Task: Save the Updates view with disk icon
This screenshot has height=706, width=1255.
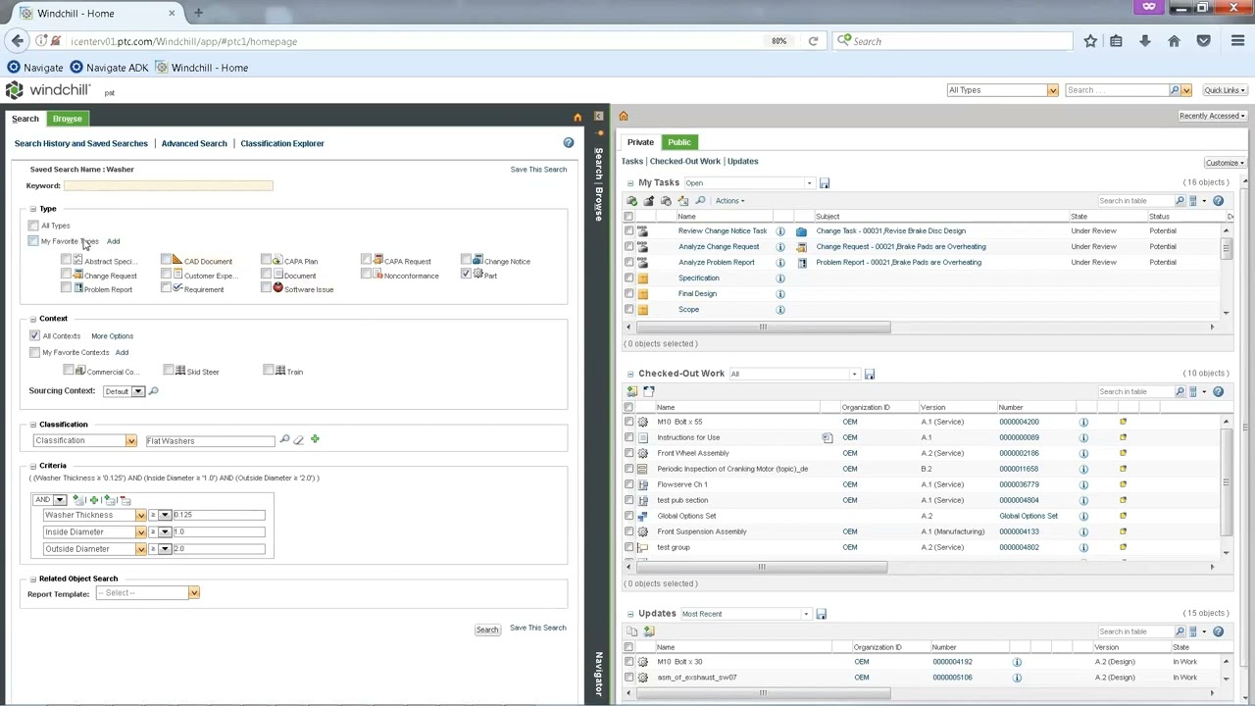Action: (x=822, y=614)
